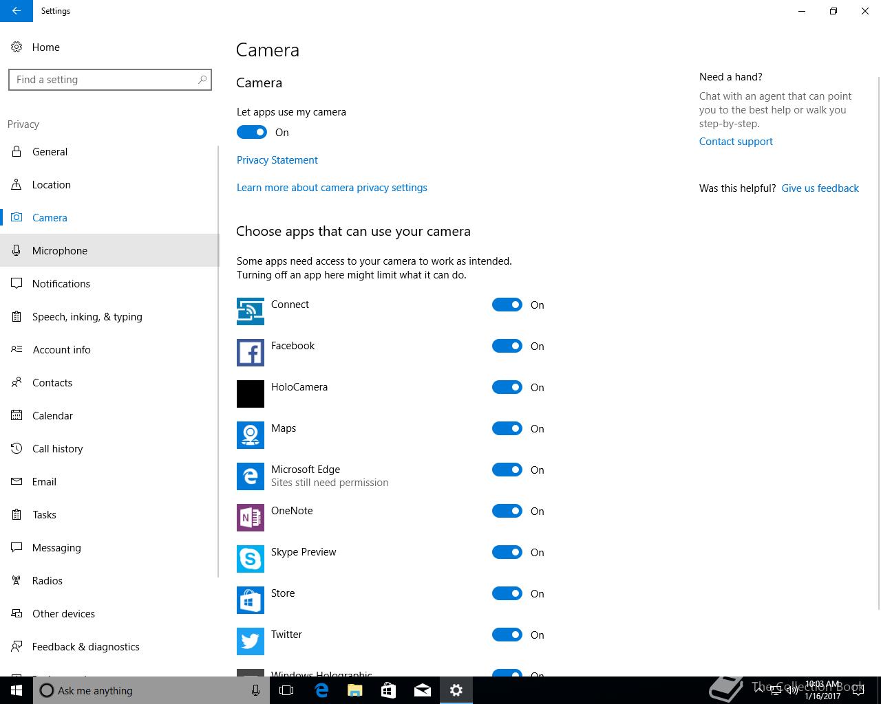881x704 pixels.
Task: Select Feedback & diagnostics
Action: coord(109,646)
